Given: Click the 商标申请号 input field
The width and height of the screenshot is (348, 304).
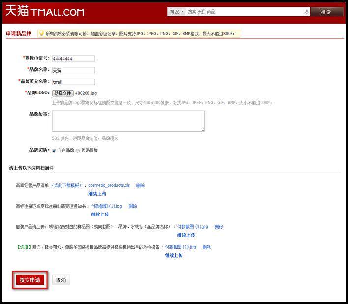Looking at the screenshot, I should tap(73, 59).
